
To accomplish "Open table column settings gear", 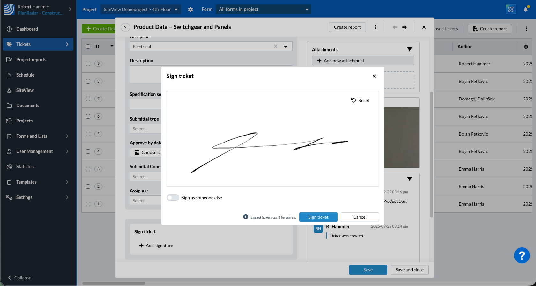I will pyautogui.click(x=526, y=47).
